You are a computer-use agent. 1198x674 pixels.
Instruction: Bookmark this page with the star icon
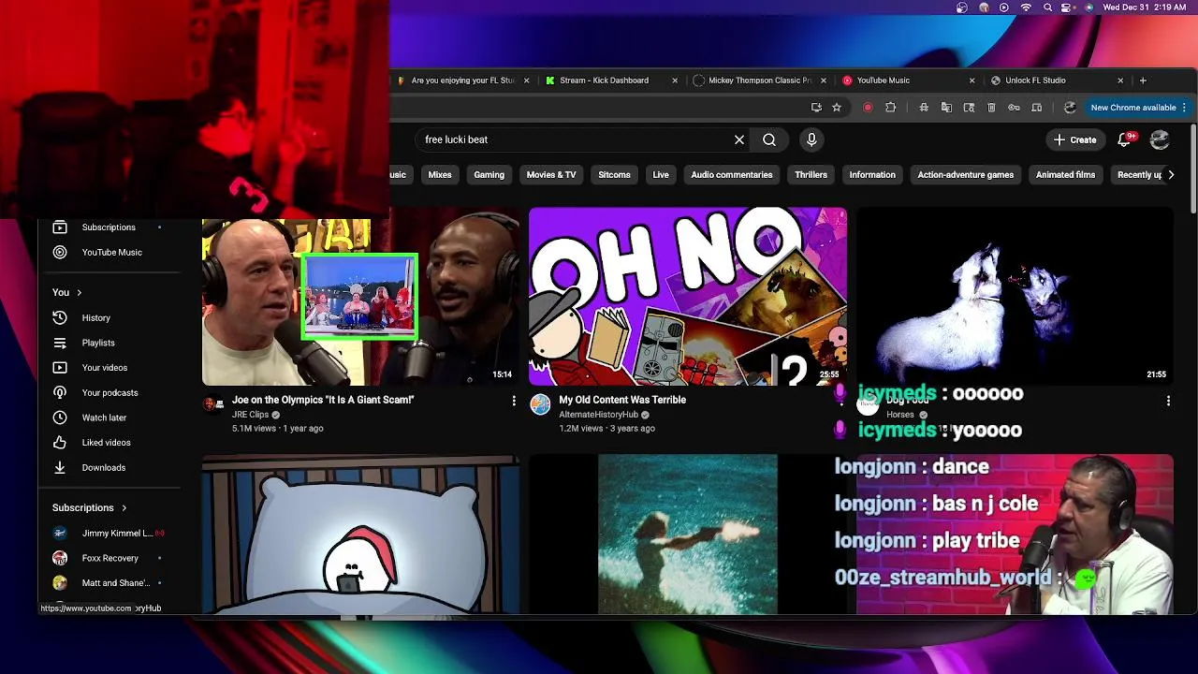837,108
